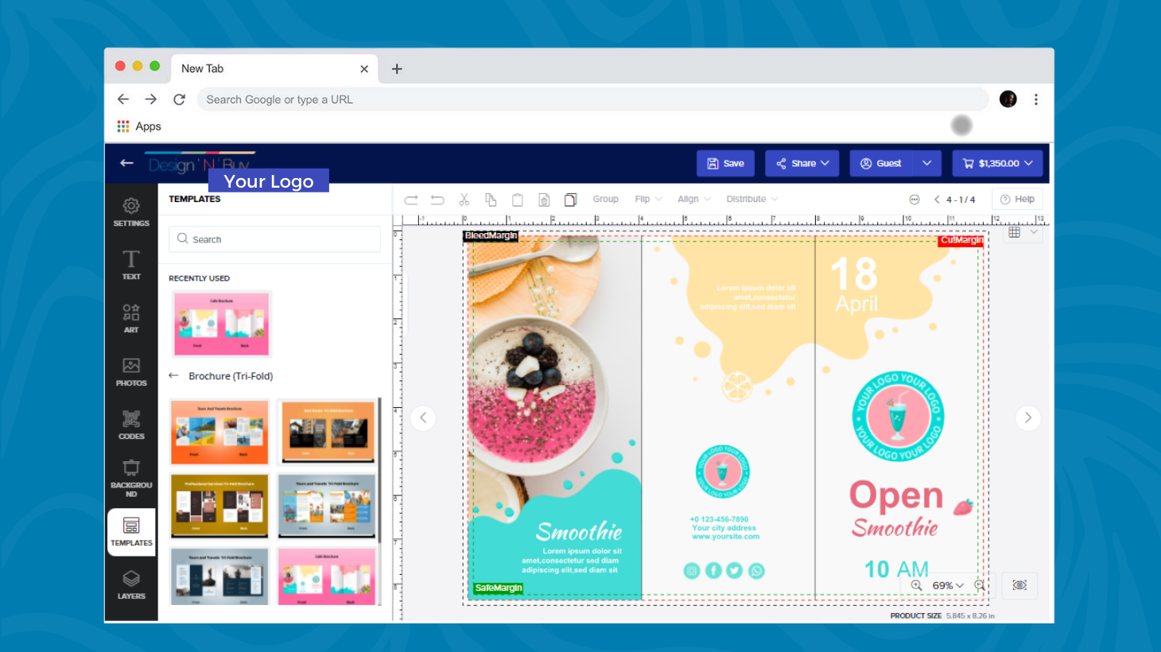Click the Group button
This screenshot has height=652, width=1161.
pyautogui.click(x=605, y=200)
